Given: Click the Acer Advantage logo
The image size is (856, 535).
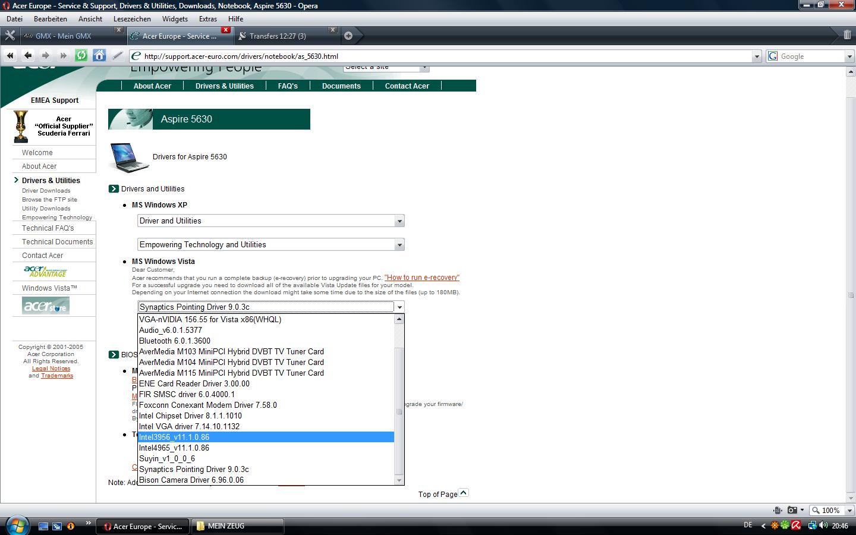Looking at the screenshot, I should (46, 271).
